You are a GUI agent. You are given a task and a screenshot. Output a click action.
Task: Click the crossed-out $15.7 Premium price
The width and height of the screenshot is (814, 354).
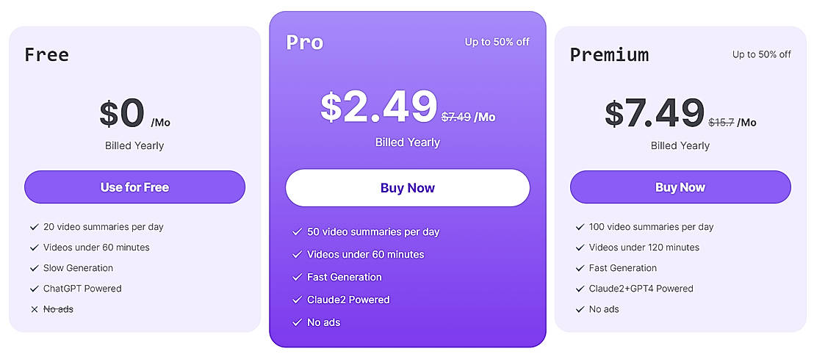(x=721, y=123)
